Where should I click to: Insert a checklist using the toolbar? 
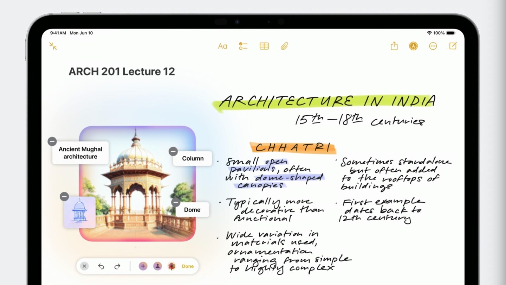click(x=243, y=46)
